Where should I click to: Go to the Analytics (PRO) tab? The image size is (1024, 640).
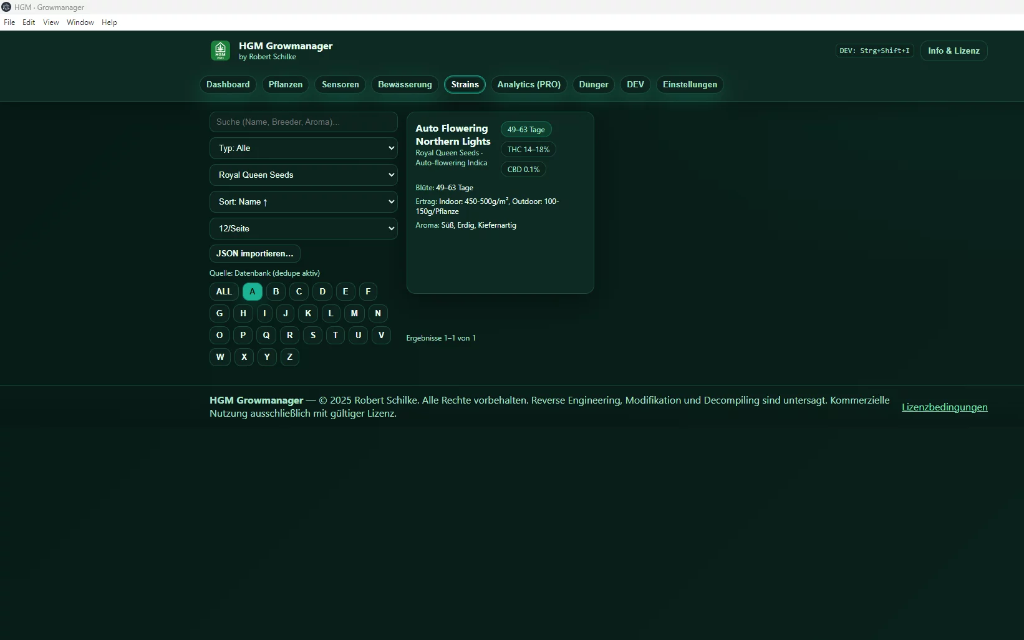[x=529, y=85]
